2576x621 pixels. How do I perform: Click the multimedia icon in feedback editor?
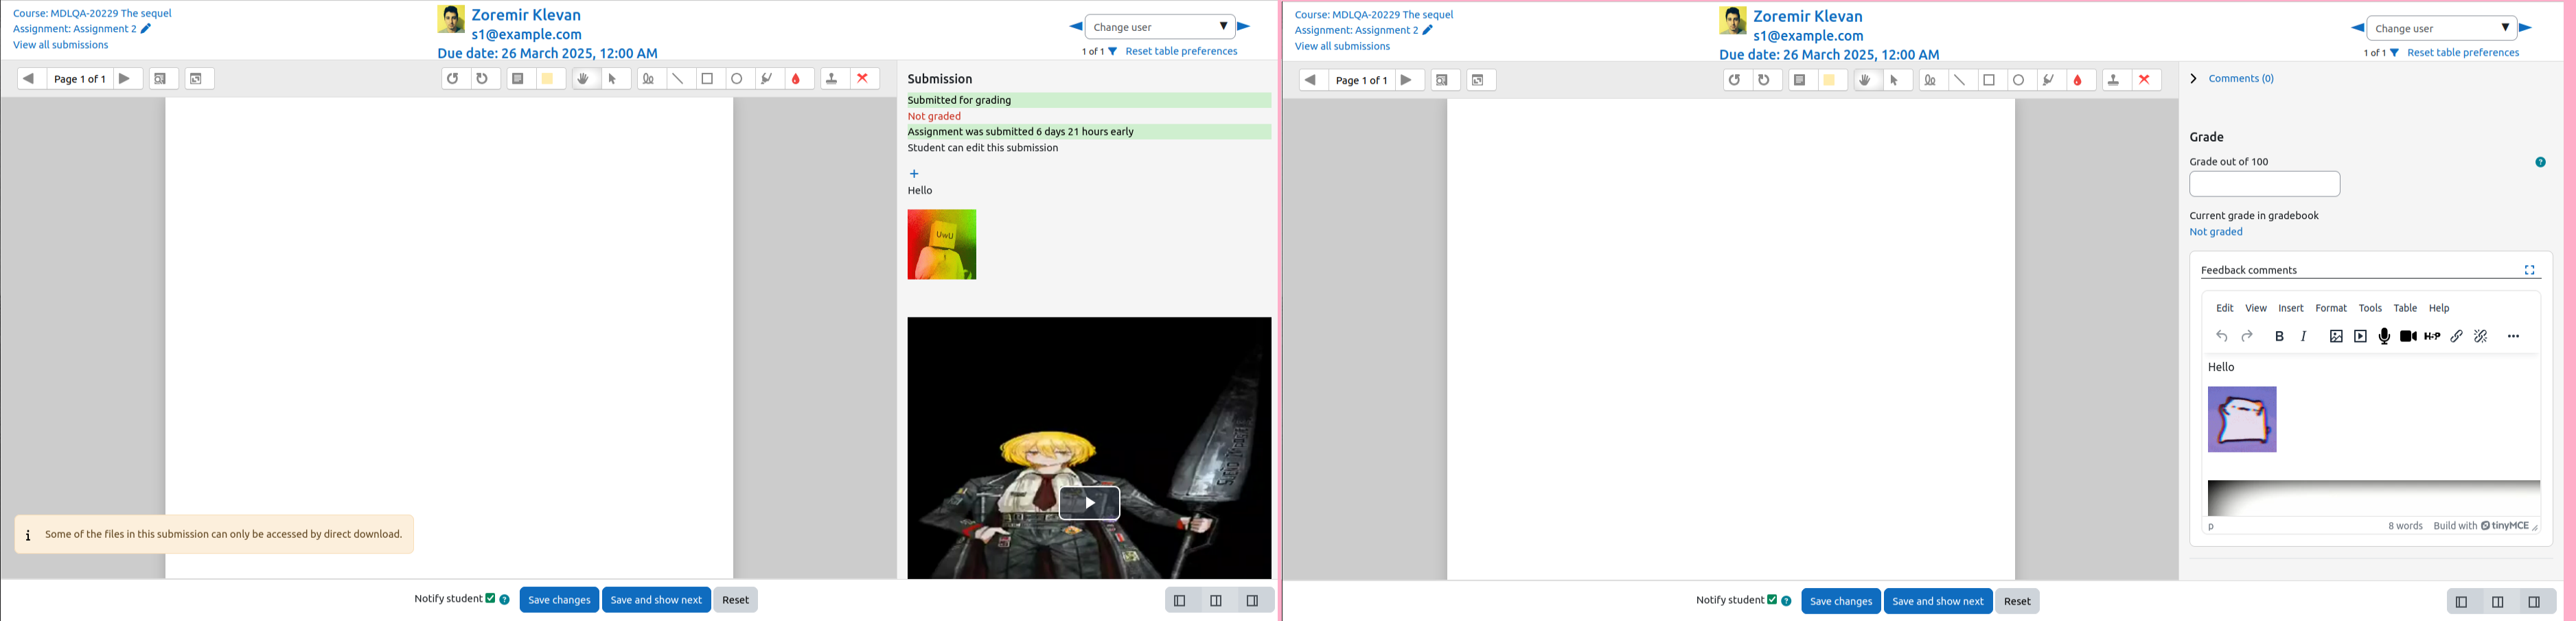2360,337
